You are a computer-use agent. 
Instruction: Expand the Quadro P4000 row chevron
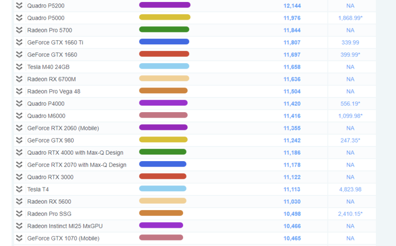tap(19, 104)
